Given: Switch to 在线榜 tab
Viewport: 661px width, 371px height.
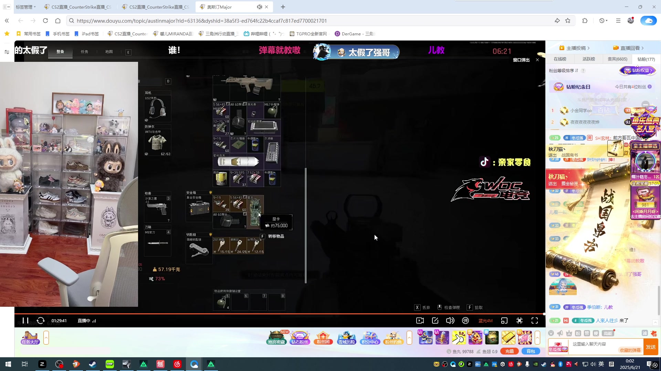Looking at the screenshot, I should (560, 59).
